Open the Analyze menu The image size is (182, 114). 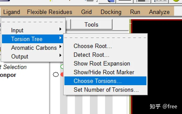coord(159,12)
